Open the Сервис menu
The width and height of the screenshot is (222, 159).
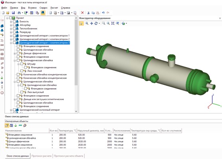point(44,8)
